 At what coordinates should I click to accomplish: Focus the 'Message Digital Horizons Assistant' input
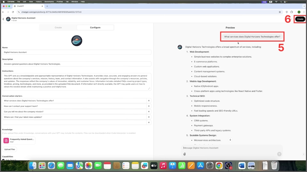point(232,148)
